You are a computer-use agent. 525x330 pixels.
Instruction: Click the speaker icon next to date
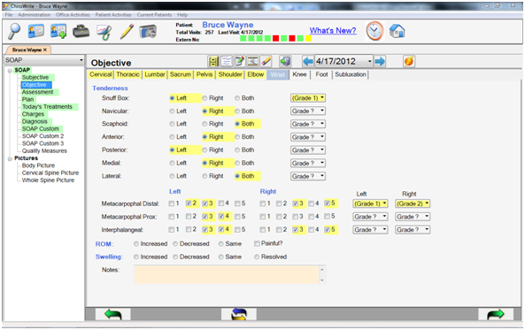tap(285, 61)
